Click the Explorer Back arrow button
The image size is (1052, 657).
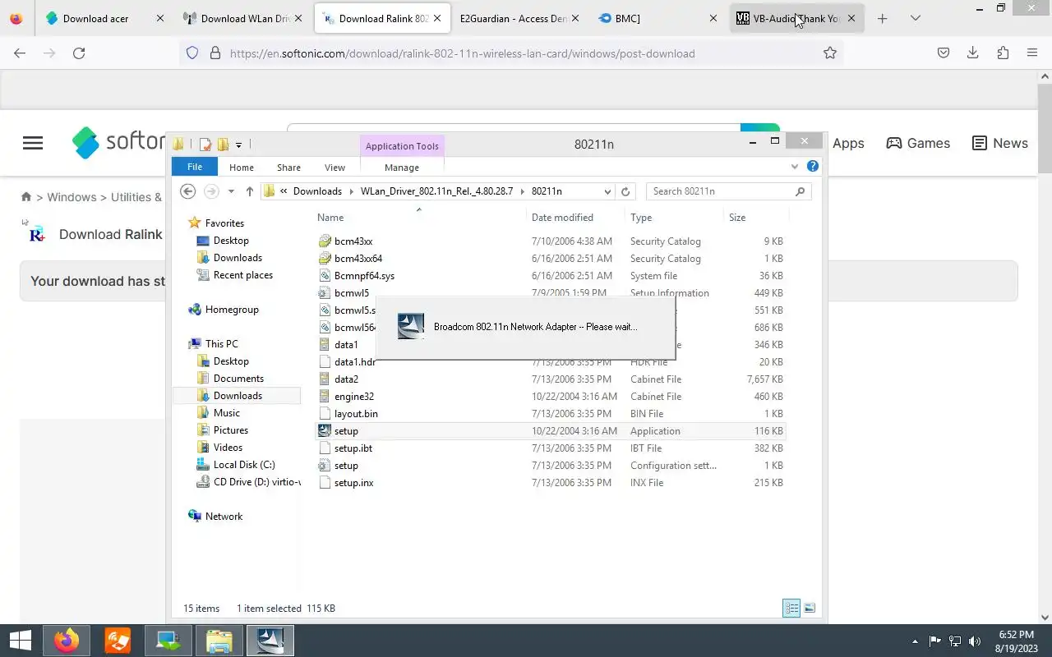tap(188, 191)
